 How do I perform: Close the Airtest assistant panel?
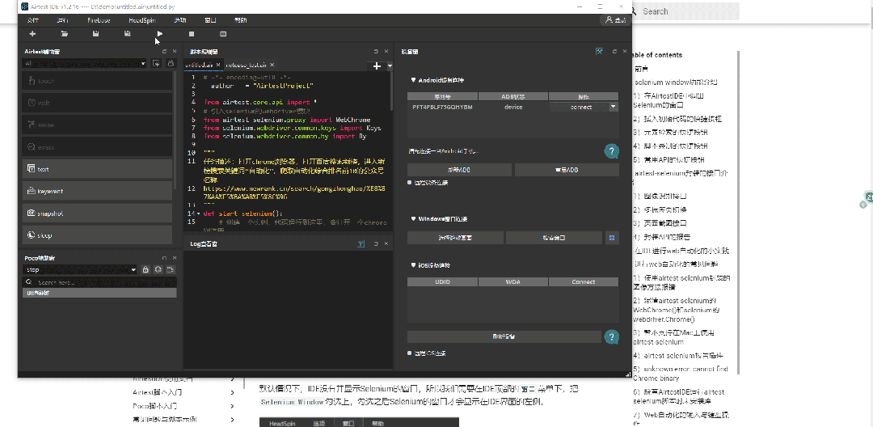(175, 51)
